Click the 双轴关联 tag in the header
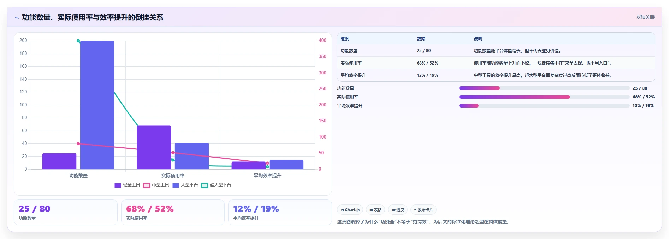The height and width of the screenshot is (239, 669). tap(645, 17)
